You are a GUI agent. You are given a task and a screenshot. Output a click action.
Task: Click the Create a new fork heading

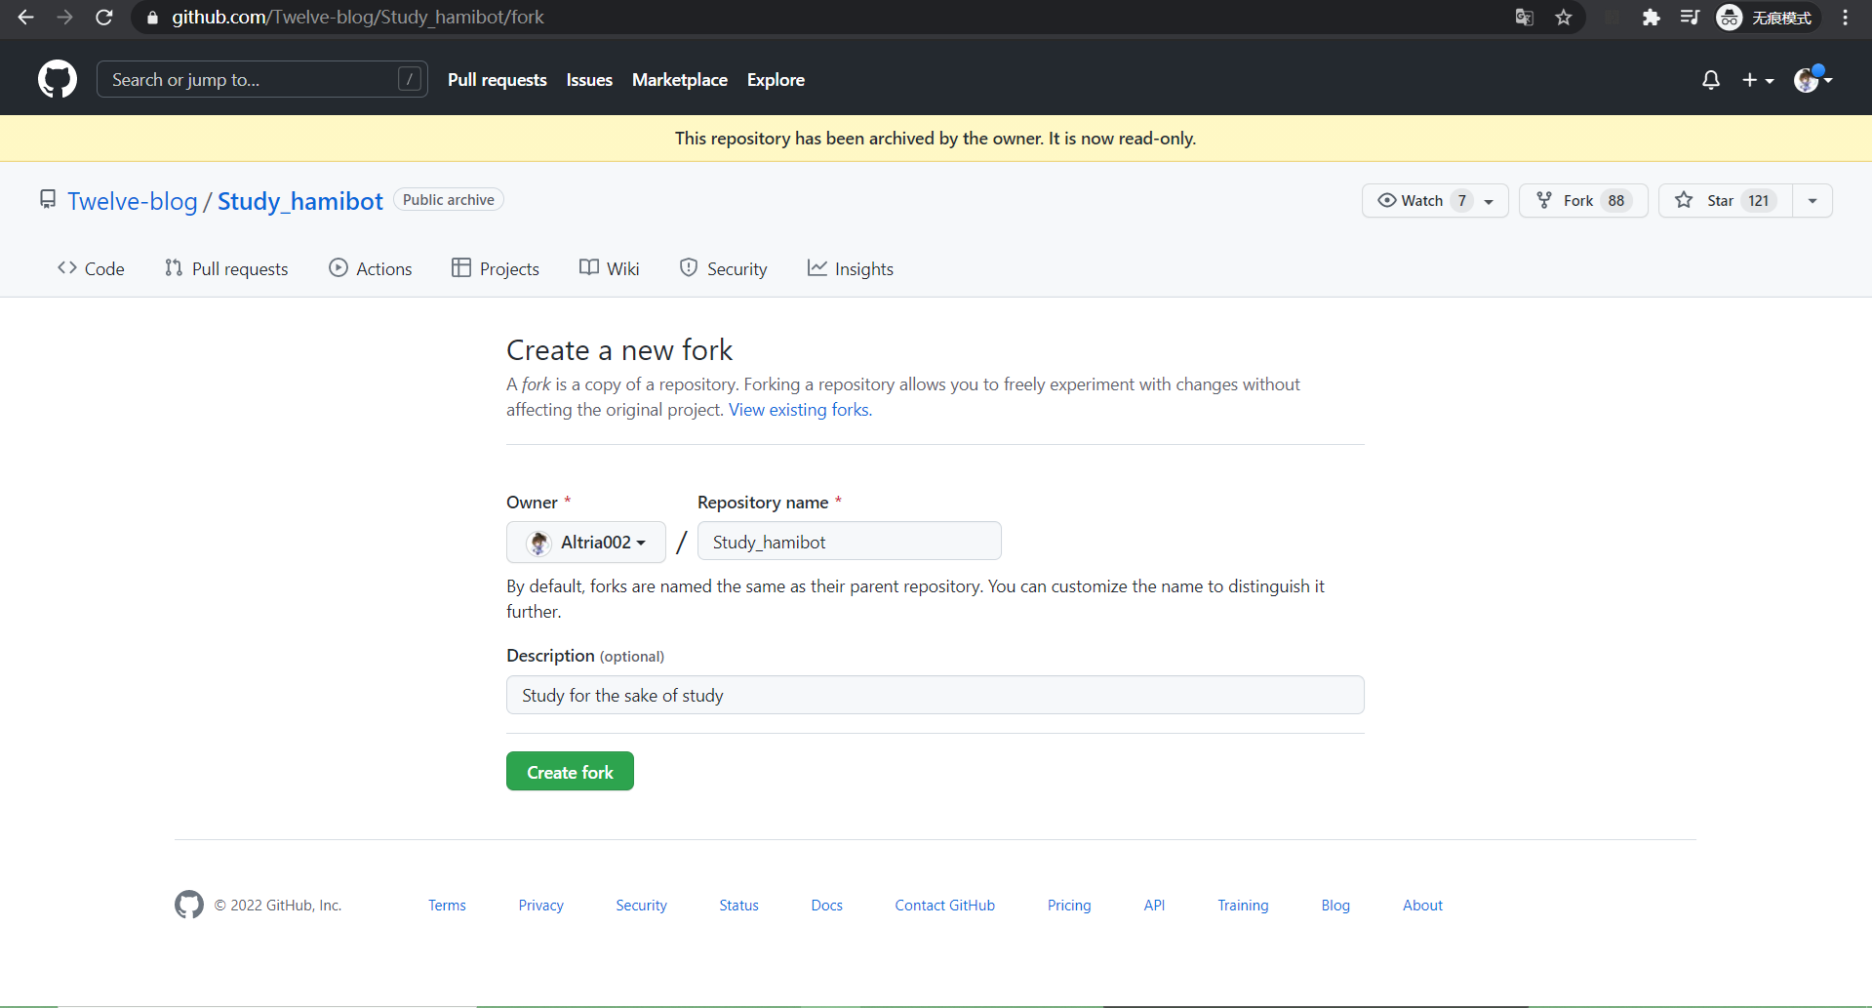(x=619, y=350)
